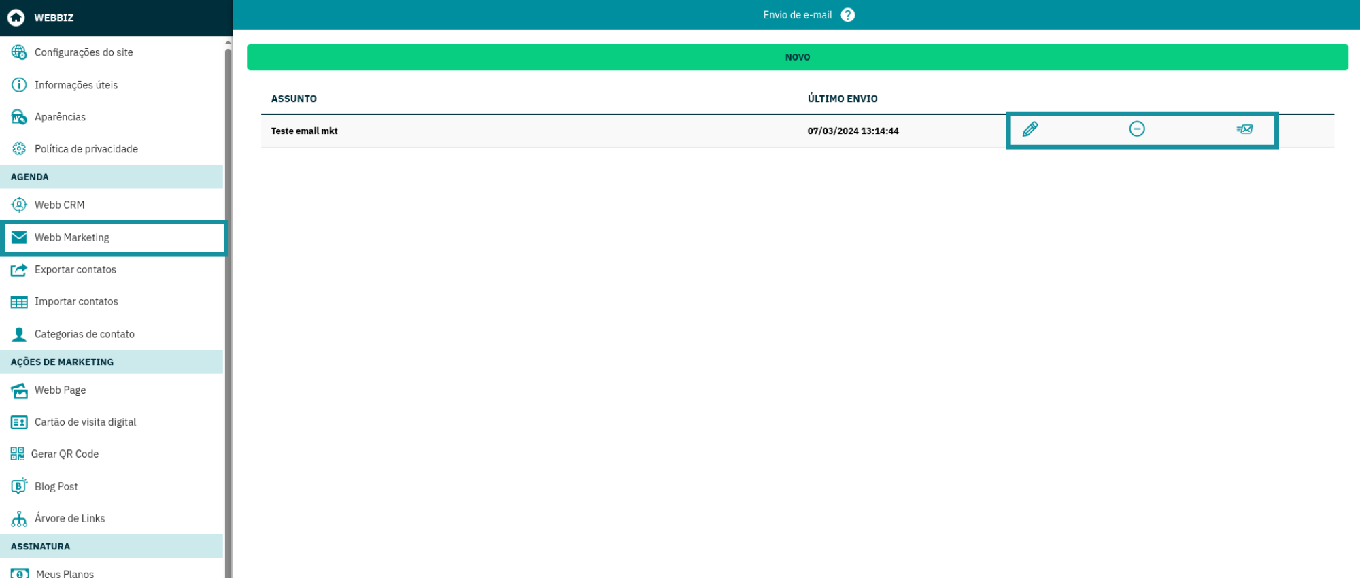Go to Informações úteis
Screen dimensions: 1360x578
point(76,85)
